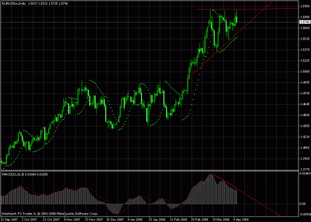Click price axis label 1.4065
311x222 pixels.
click(305, 148)
